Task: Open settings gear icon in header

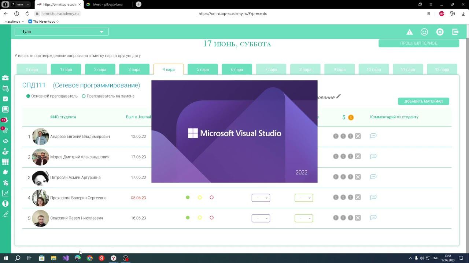Action: pos(440,32)
